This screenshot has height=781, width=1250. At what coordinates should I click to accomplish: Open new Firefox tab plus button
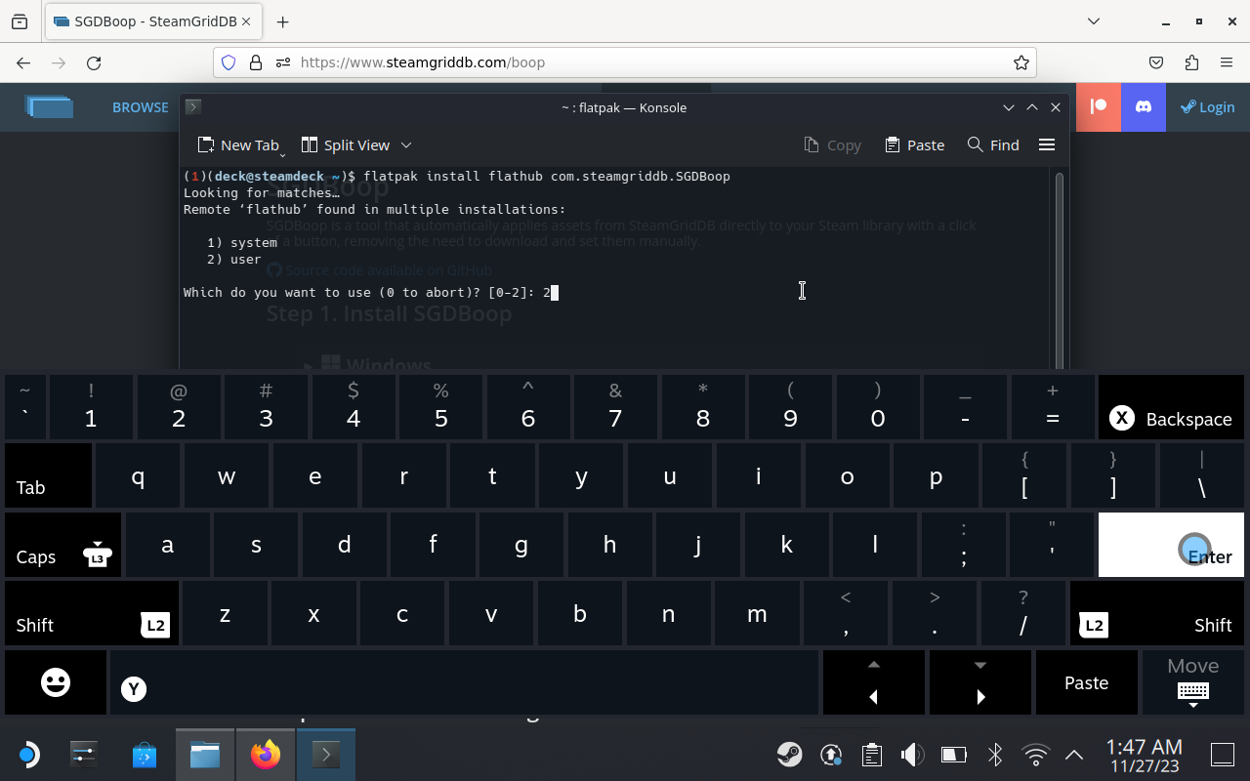pyautogui.click(x=283, y=21)
